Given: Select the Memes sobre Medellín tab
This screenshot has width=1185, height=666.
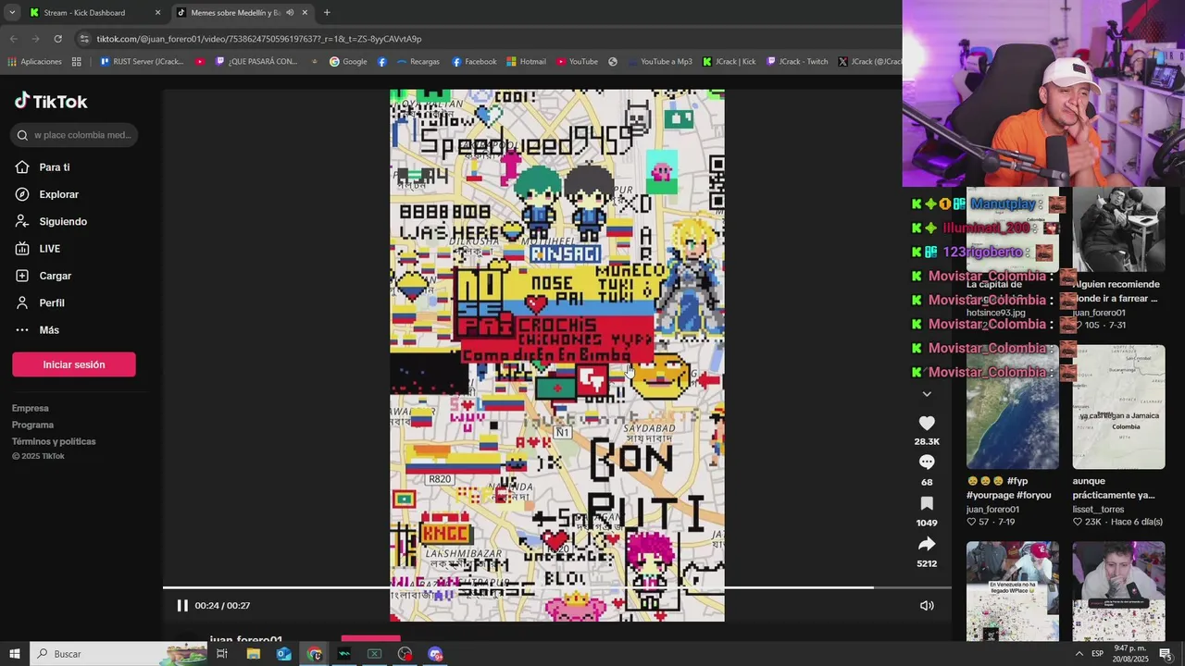Looking at the screenshot, I should pyautogui.click(x=235, y=13).
